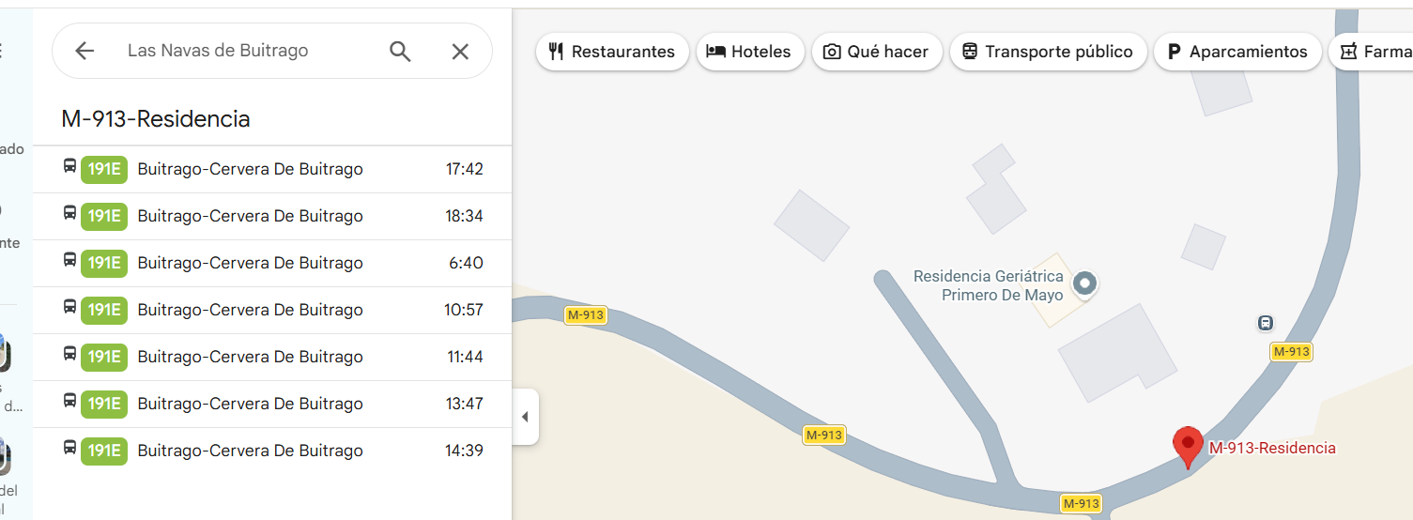Open the 6:40 Buitrago-Cervera departure
Screen dimensions: 1413x520
click(272, 263)
